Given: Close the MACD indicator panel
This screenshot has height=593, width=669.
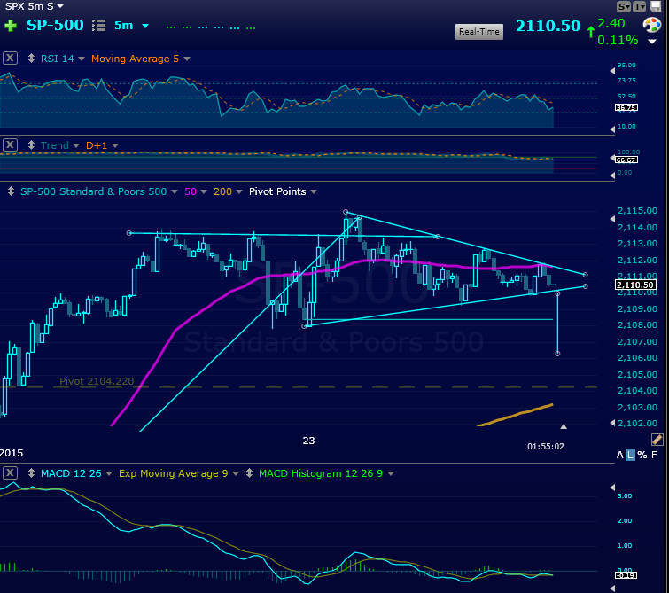Looking at the screenshot, I should (10, 472).
